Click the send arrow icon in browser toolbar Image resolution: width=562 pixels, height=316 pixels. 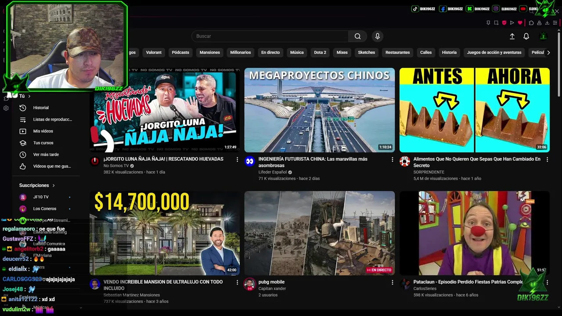[512, 23]
